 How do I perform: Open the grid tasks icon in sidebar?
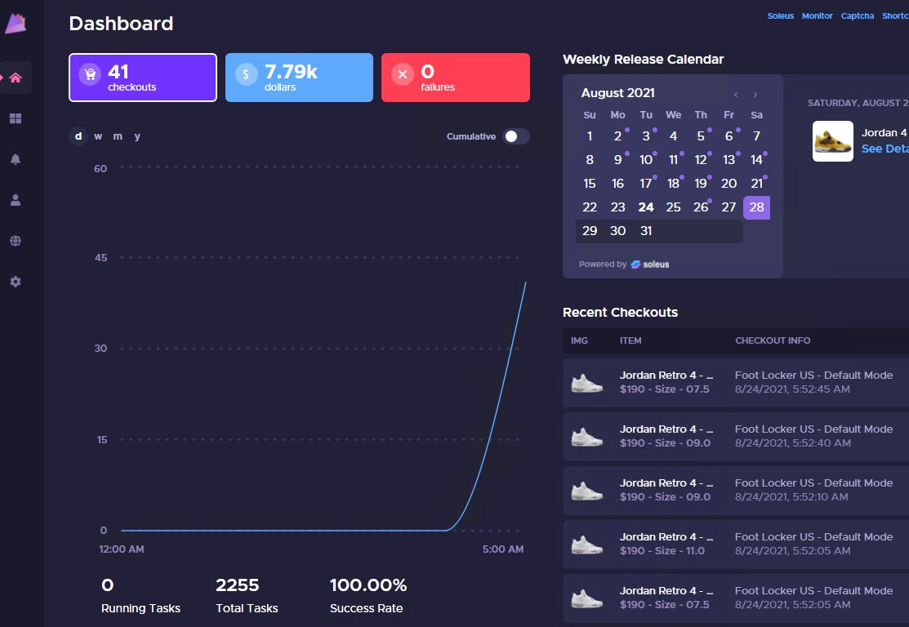16,118
